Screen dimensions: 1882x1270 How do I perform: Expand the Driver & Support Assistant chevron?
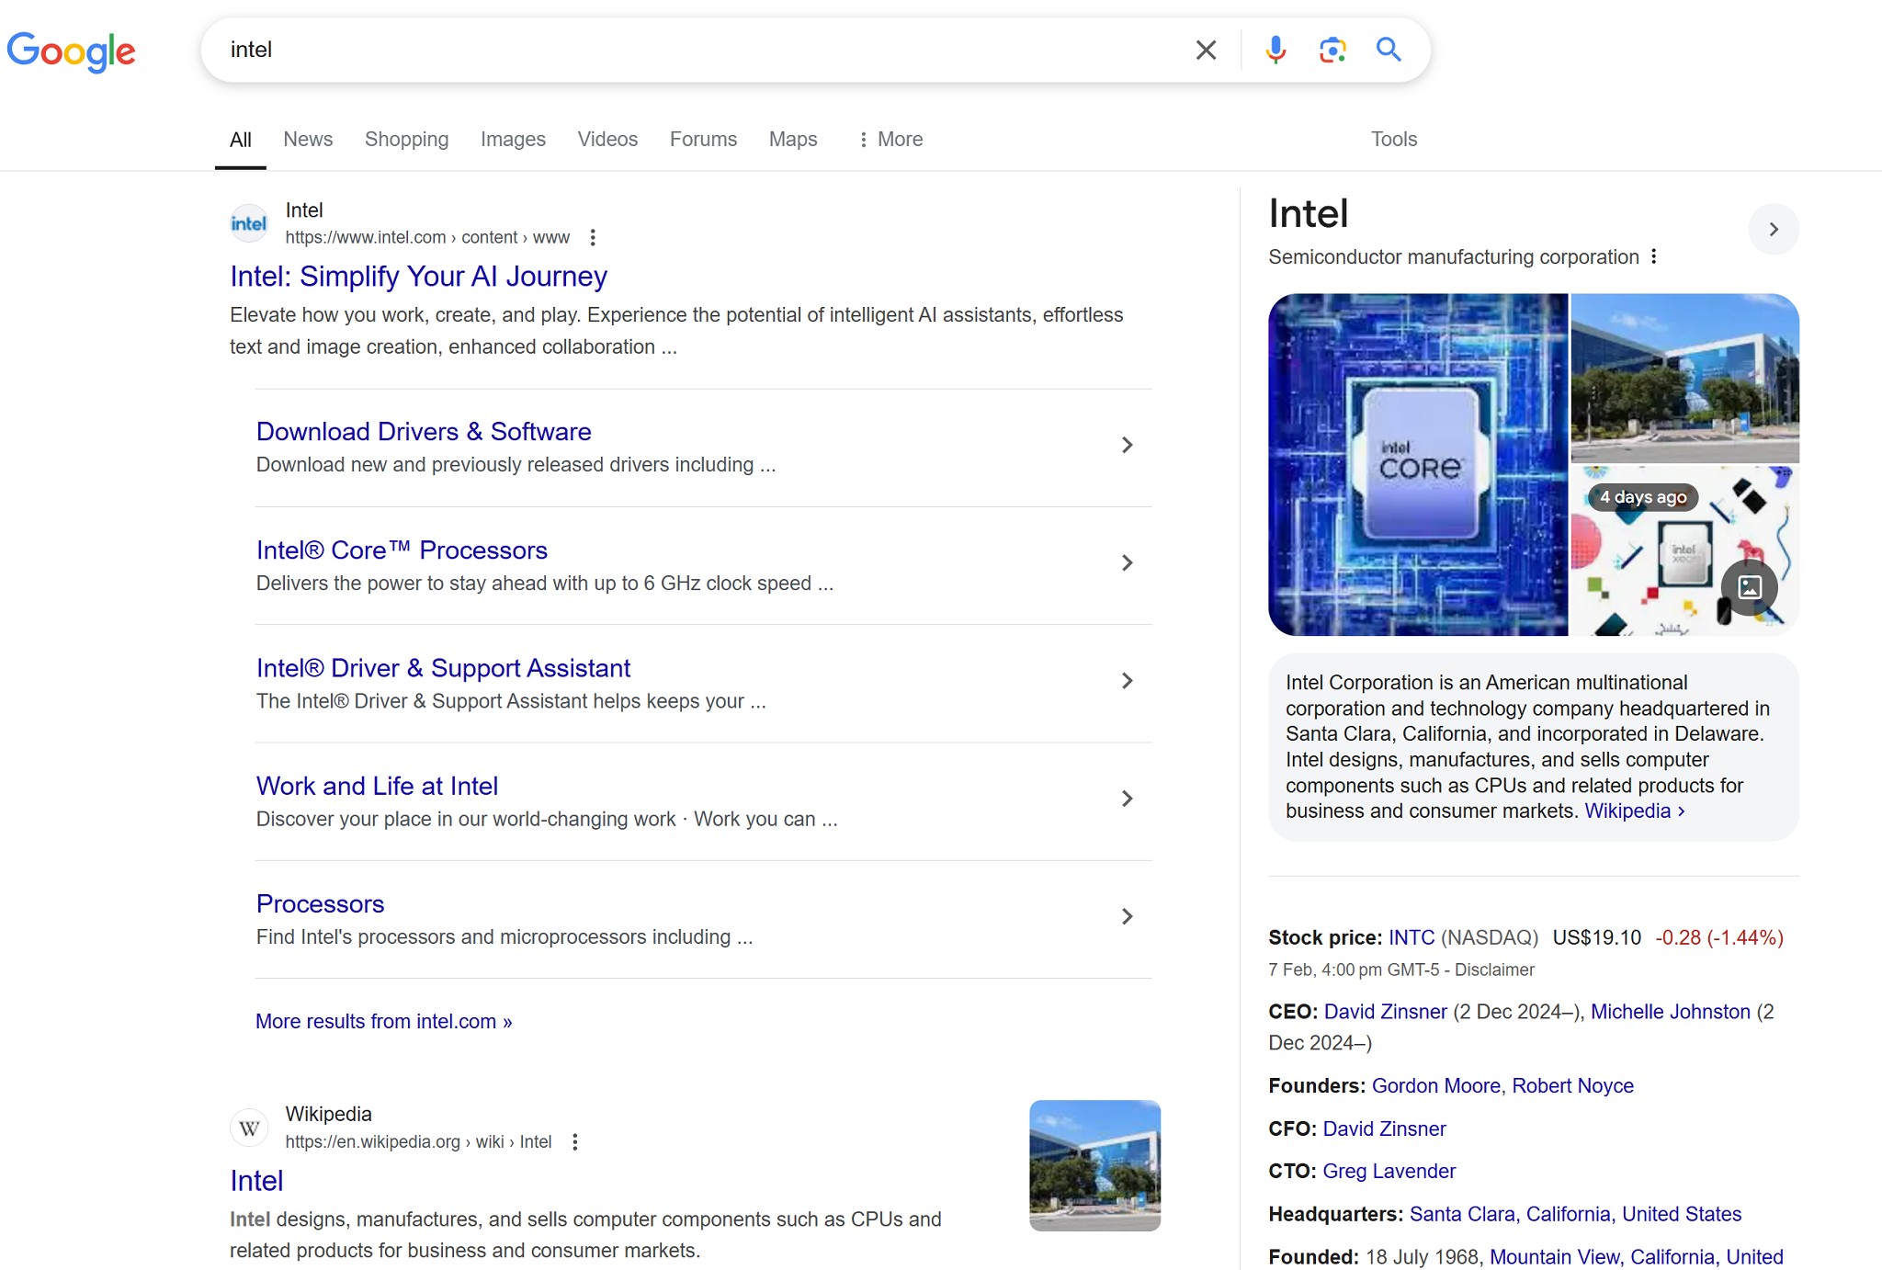1128,680
